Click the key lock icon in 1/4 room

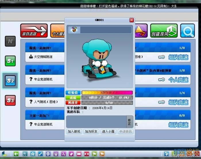tap(161, 102)
